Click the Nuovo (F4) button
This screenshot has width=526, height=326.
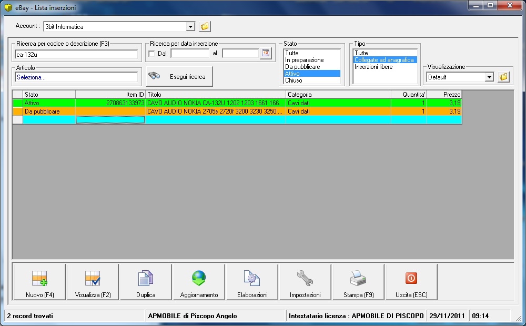pyautogui.click(x=39, y=282)
